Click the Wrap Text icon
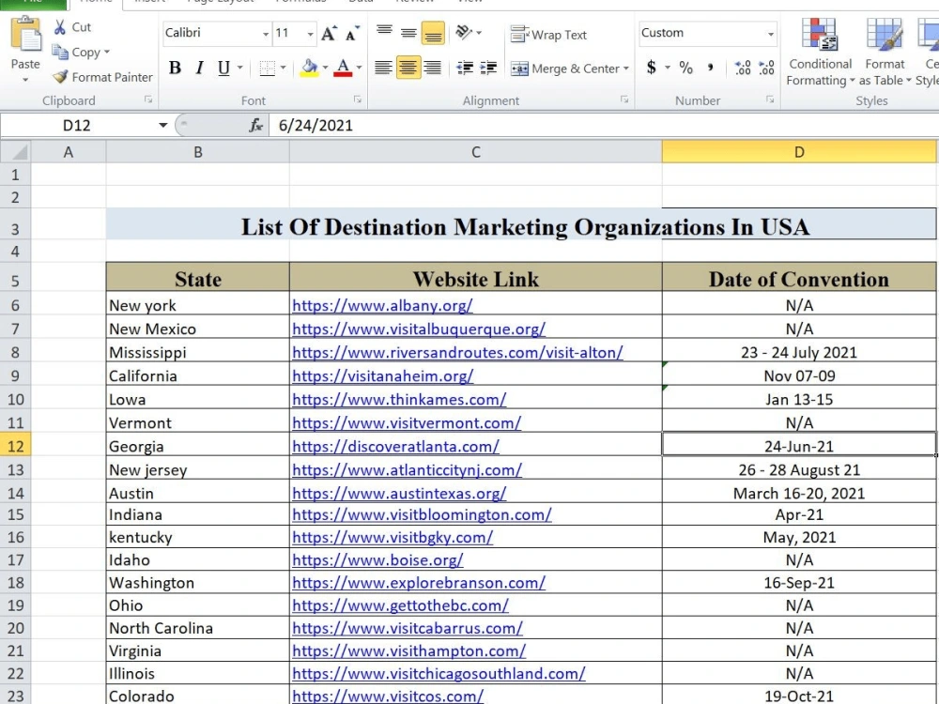939x704 pixels. (518, 34)
